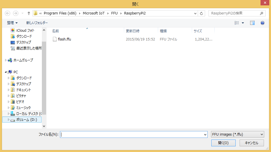Toggle the preview pane icon
This screenshot has width=271, height=152.
coord(252,23)
